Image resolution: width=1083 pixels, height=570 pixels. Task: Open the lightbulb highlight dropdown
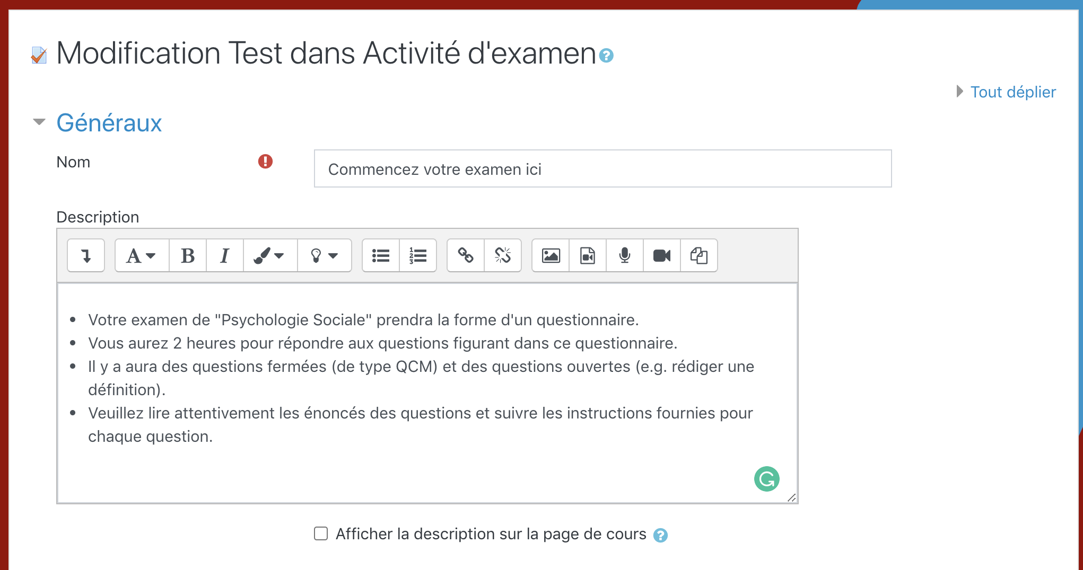[324, 256]
